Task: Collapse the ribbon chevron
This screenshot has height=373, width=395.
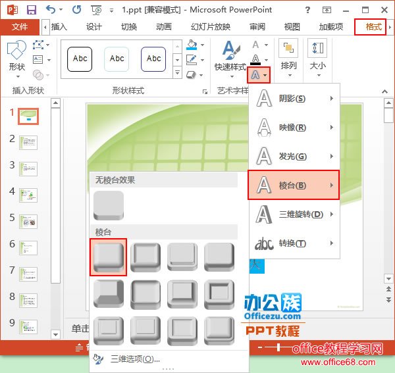Action: coord(384,91)
